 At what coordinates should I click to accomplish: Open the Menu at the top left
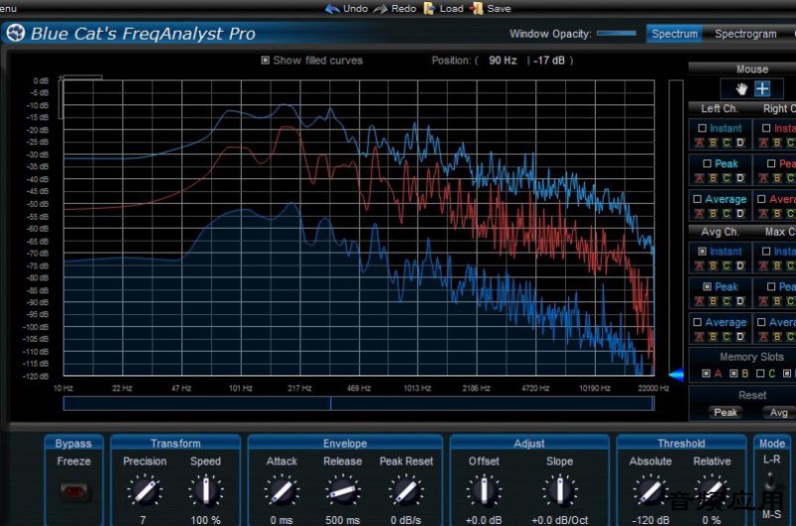point(8,9)
